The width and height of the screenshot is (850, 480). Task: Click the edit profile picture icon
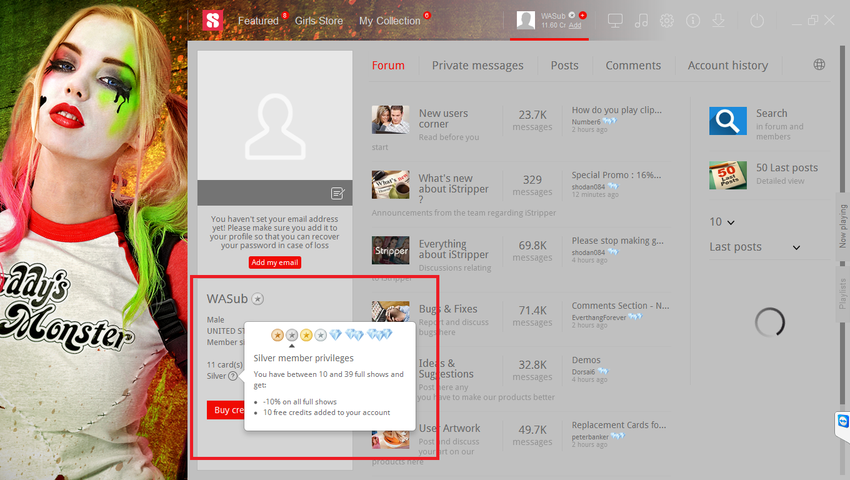tap(337, 193)
